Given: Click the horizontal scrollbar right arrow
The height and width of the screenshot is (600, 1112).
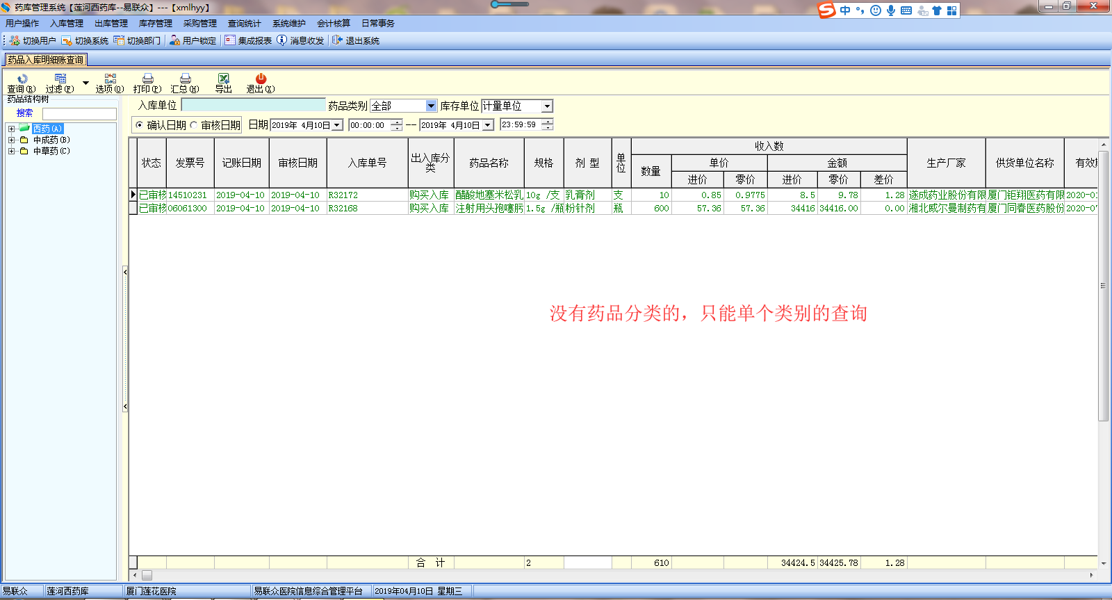Looking at the screenshot, I should pos(1091,575).
